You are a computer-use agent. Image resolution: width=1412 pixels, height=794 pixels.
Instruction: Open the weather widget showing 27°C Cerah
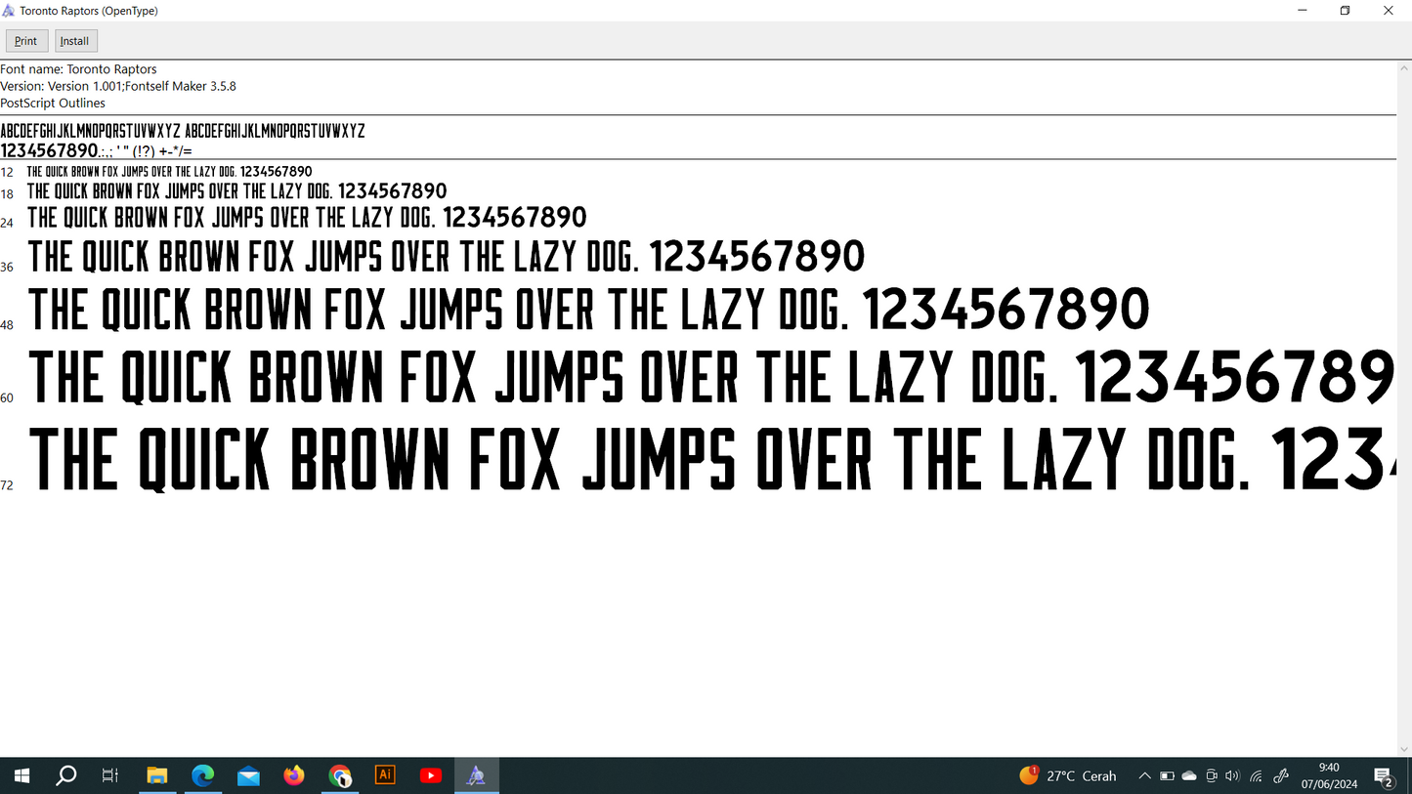[1068, 775]
